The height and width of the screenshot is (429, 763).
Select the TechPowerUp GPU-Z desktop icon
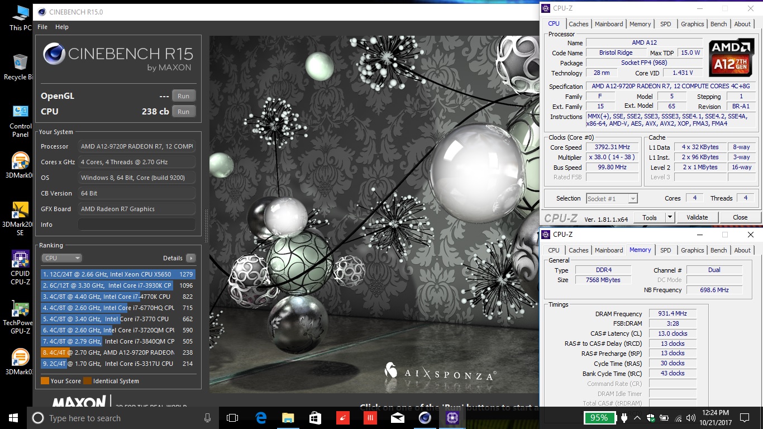(20, 317)
